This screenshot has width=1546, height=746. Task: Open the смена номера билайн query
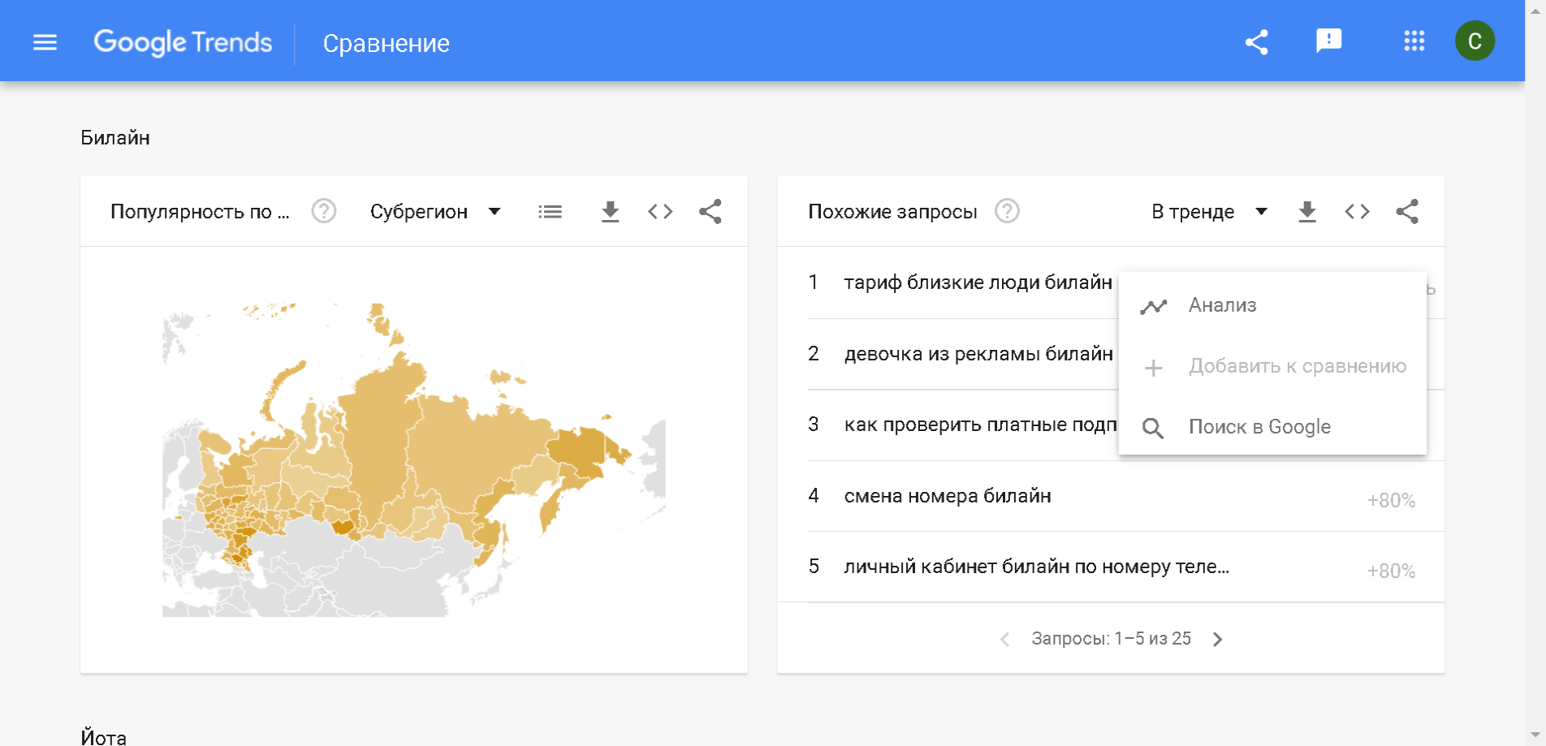click(947, 496)
